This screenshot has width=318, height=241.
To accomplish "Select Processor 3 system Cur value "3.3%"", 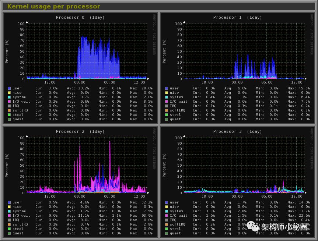I will pos(210,211).
